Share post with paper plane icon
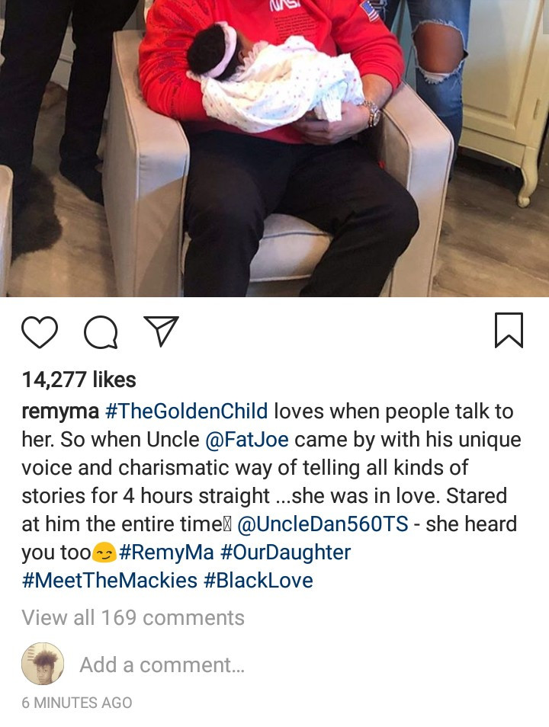The image size is (549, 727). coord(161,331)
